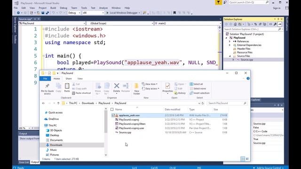Image resolution: width=301 pixels, height=169 pixels.
Task: Click Paste shortcut in Clipboard group
Action: 81,93
